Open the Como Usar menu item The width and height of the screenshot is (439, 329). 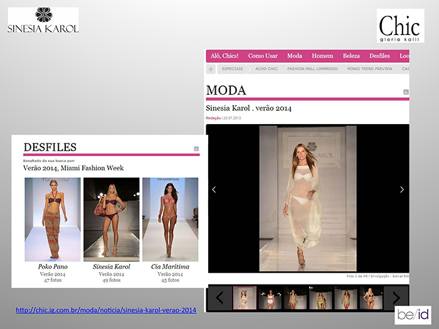click(x=263, y=56)
